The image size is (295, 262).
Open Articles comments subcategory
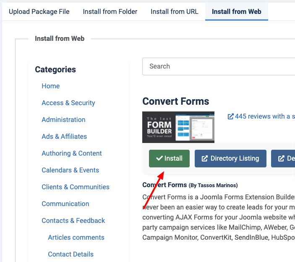point(76,238)
